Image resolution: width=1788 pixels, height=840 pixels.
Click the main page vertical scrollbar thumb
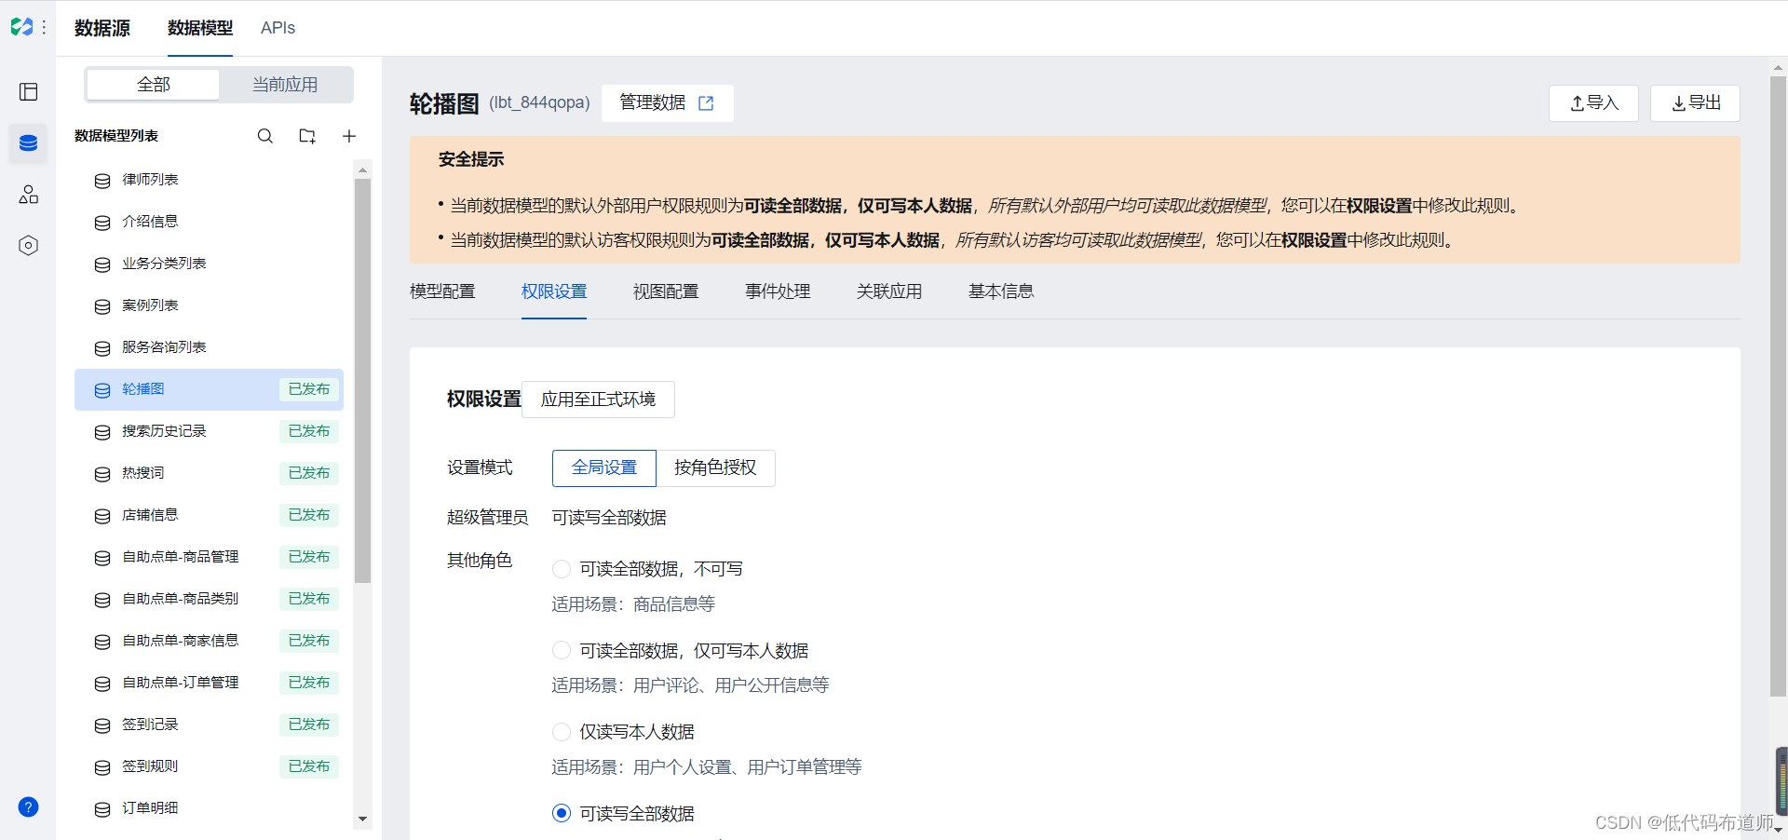coord(1778,386)
